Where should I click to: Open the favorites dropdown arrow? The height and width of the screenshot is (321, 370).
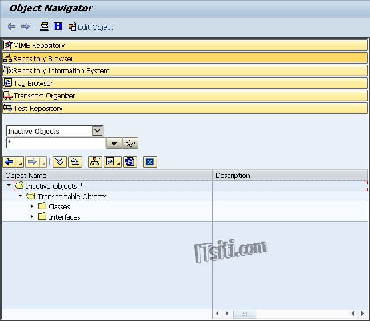pos(119,162)
